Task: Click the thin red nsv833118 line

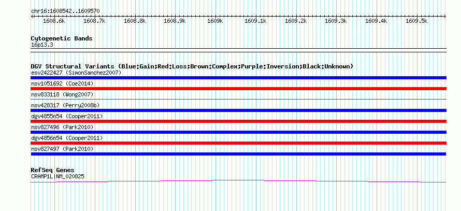Action: pyautogui.click(x=238, y=100)
